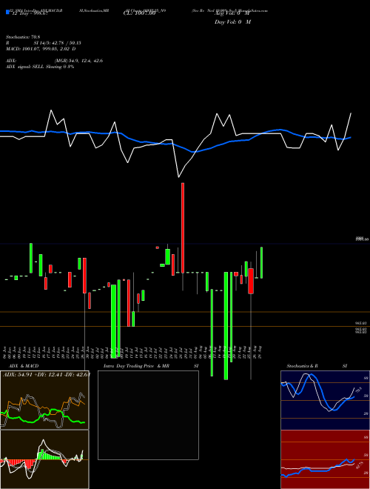Image resolution: width=370 pixels, height=489 pixels.
Task: Select the MACD: 1001.07, 999.05, 2.02 text
Action: click(x=41, y=49)
